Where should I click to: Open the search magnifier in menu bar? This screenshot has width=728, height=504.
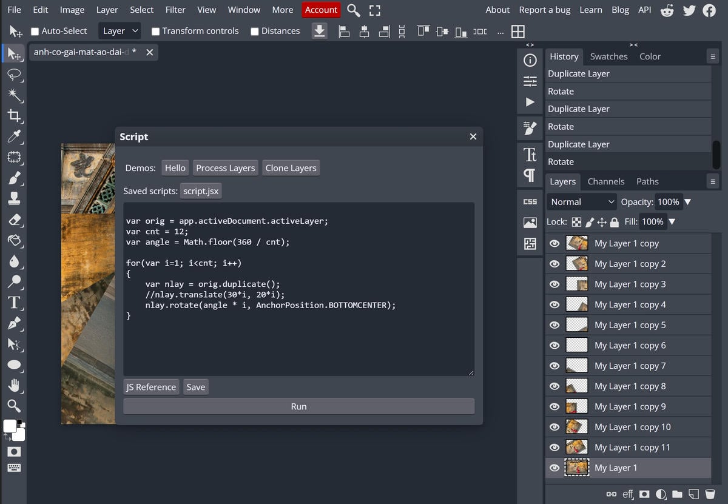click(x=354, y=10)
